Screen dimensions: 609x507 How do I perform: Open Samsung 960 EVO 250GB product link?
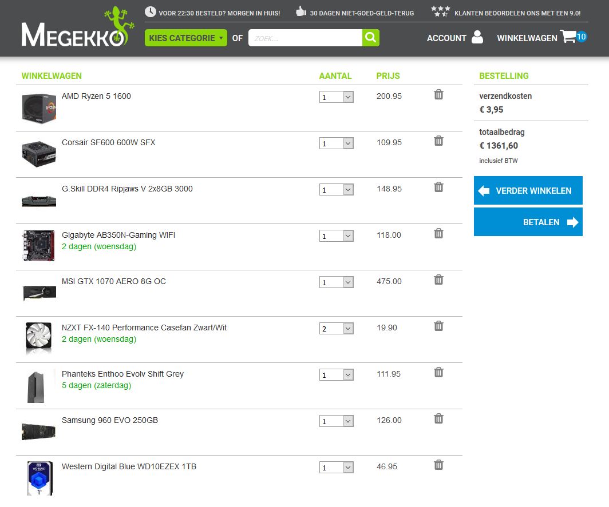(110, 420)
